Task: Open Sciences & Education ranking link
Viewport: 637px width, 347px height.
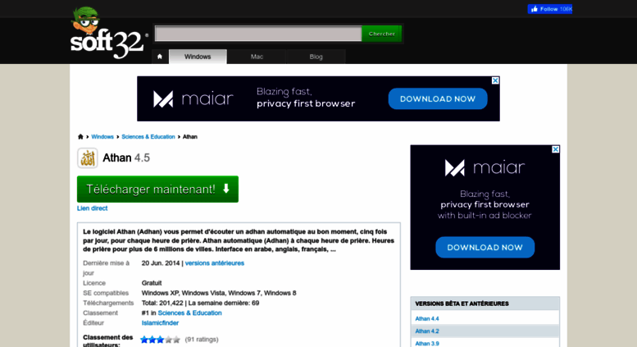Action: coord(189,313)
